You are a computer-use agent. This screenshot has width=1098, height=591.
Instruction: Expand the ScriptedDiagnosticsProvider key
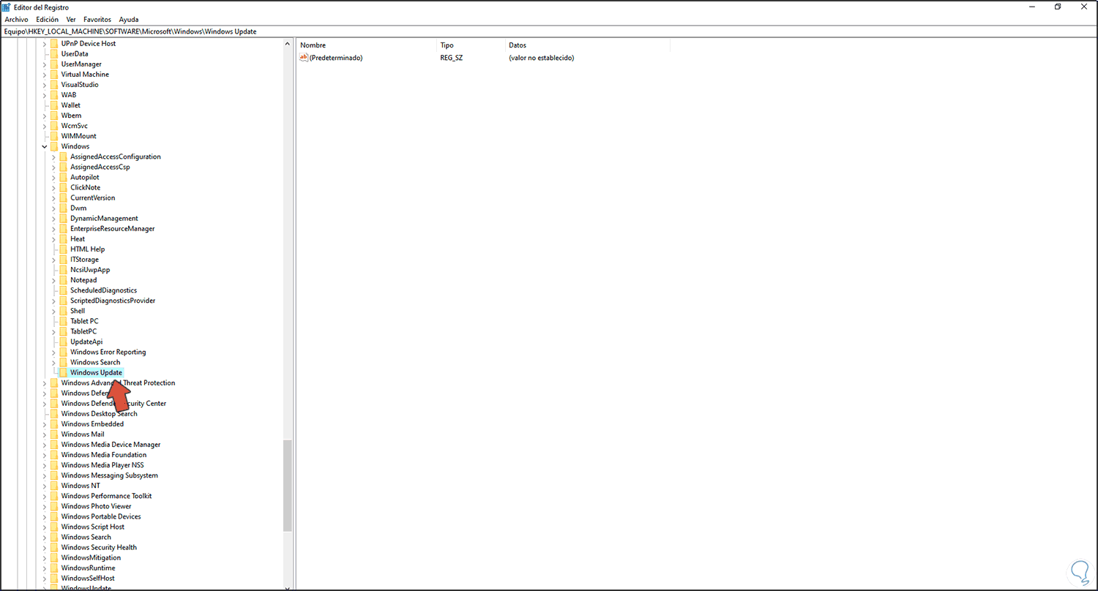(54, 301)
